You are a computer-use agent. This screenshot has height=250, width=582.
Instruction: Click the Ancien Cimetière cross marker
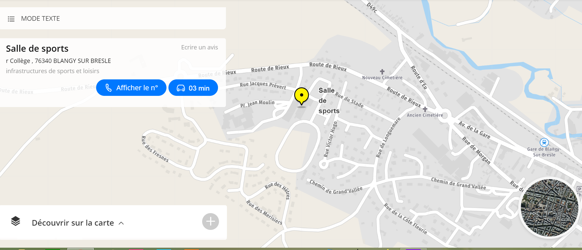click(x=425, y=109)
